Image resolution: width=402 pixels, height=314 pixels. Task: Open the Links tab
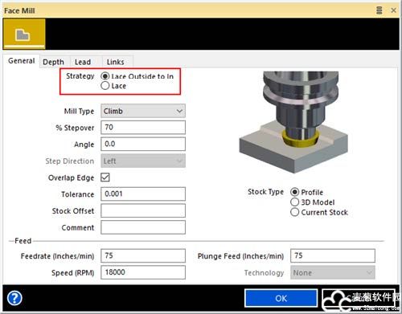116,62
